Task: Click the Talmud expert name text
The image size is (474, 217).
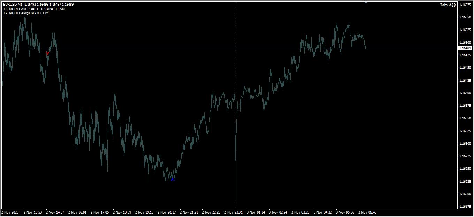Action: pyautogui.click(x=445, y=5)
